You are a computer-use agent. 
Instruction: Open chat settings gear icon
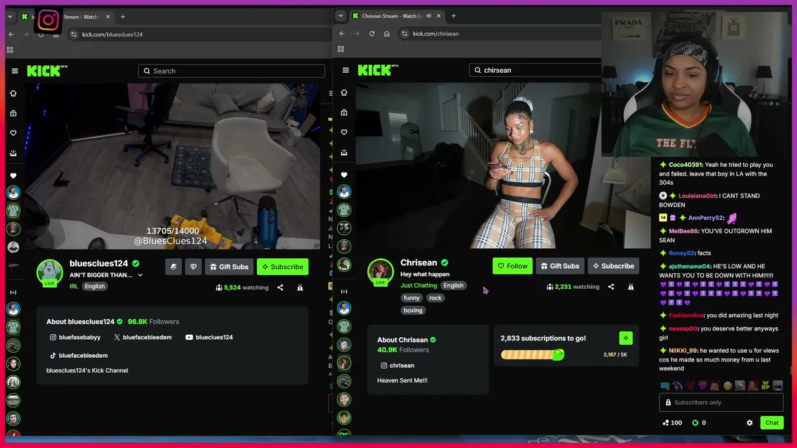tap(750, 422)
